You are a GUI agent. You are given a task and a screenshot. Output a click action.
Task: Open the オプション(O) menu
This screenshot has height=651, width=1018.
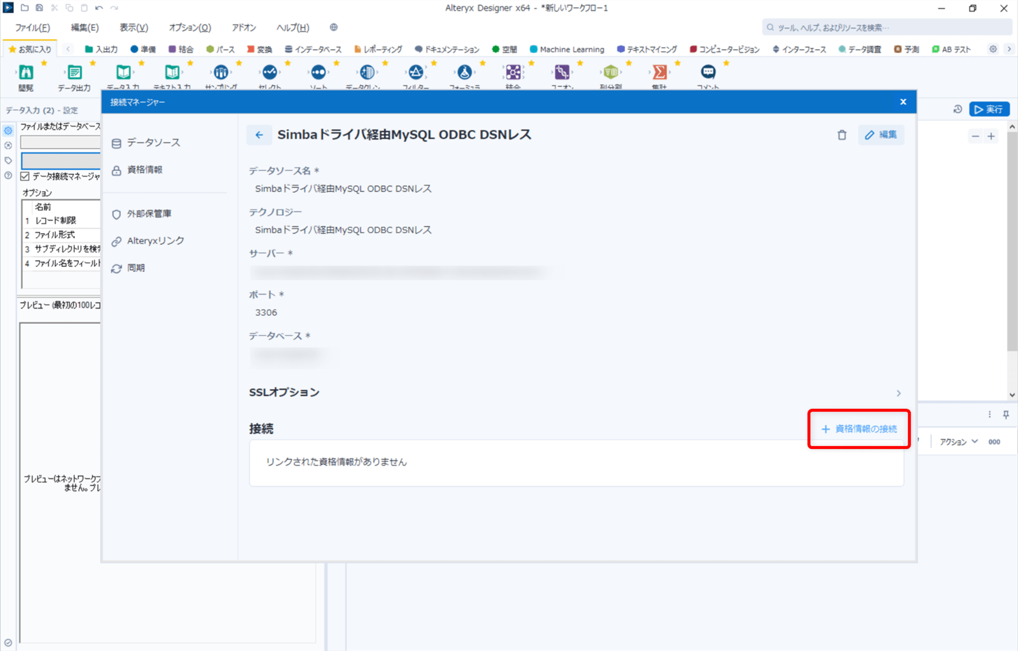[190, 27]
